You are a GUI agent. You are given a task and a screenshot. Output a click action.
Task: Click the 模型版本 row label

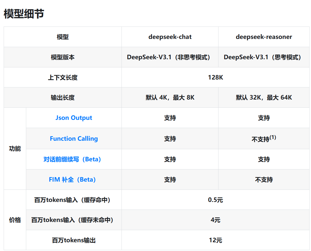click(63, 57)
